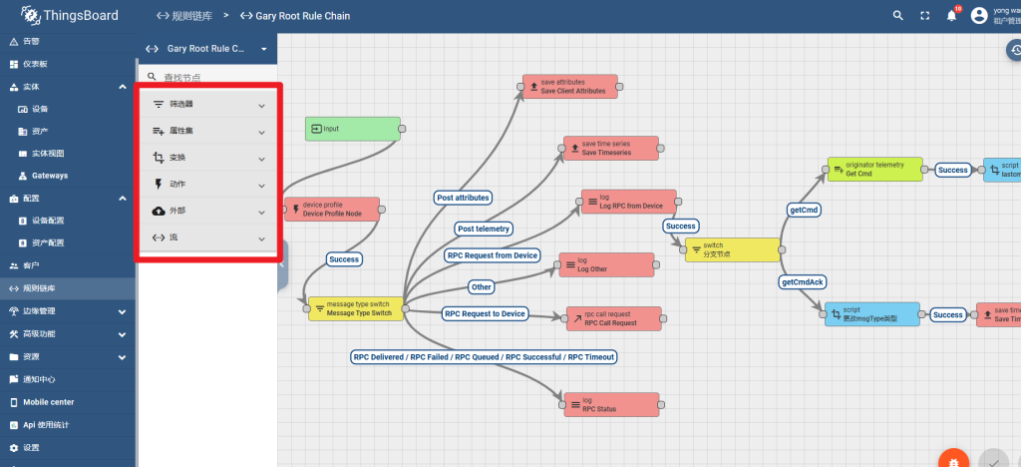
Task: Open 通知中心 notification center
Action: [x=69, y=379]
